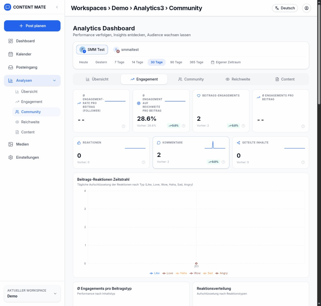This screenshot has width=321, height=306.
Task: Collapse the Analysen sidebar section
Action: click(55, 81)
